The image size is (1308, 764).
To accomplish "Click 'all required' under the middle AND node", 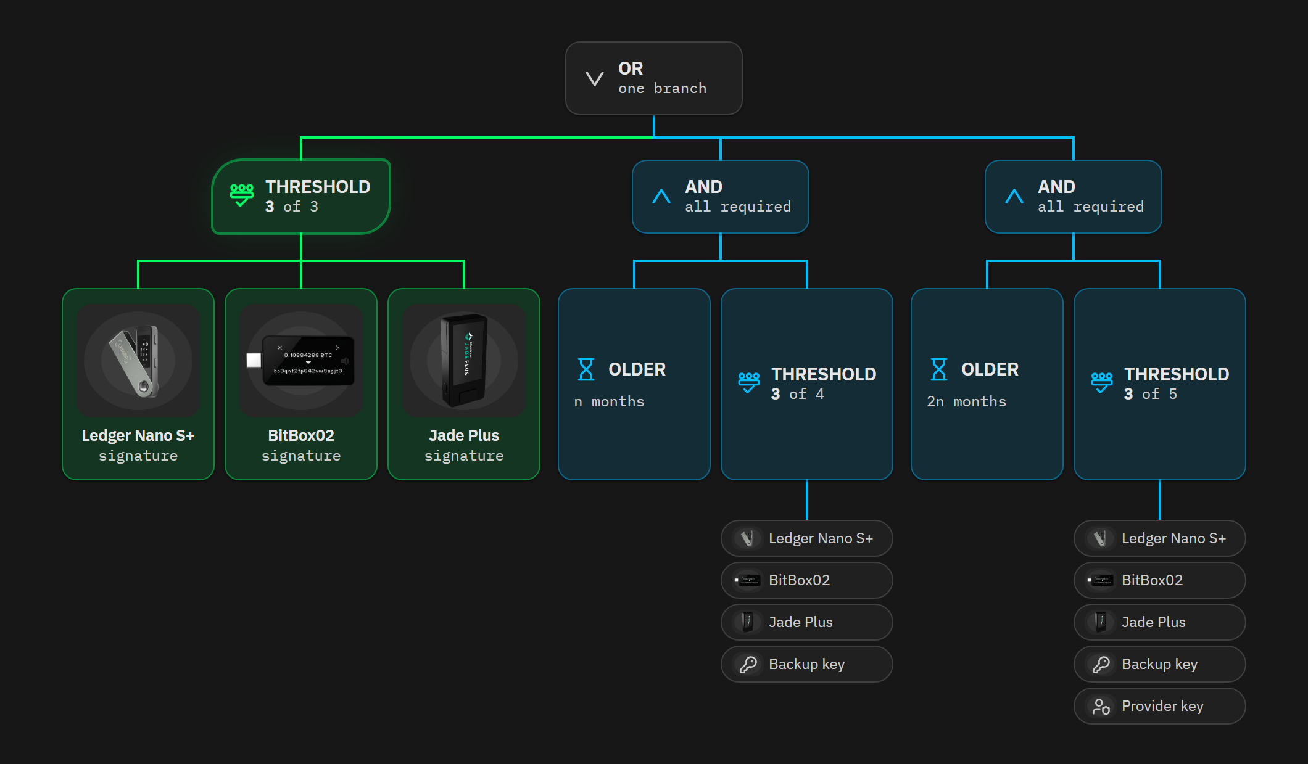I will [x=738, y=207].
